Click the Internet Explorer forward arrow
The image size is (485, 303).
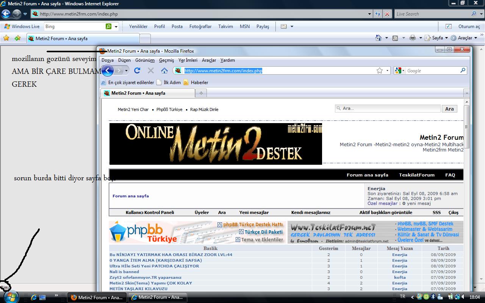pyautogui.click(x=17, y=14)
